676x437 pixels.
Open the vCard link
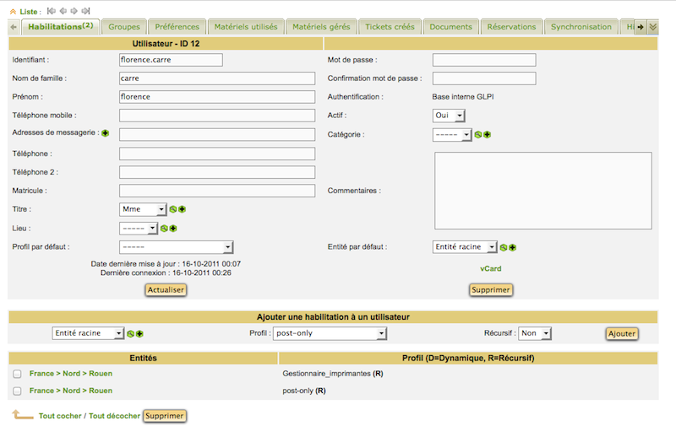click(x=491, y=268)
